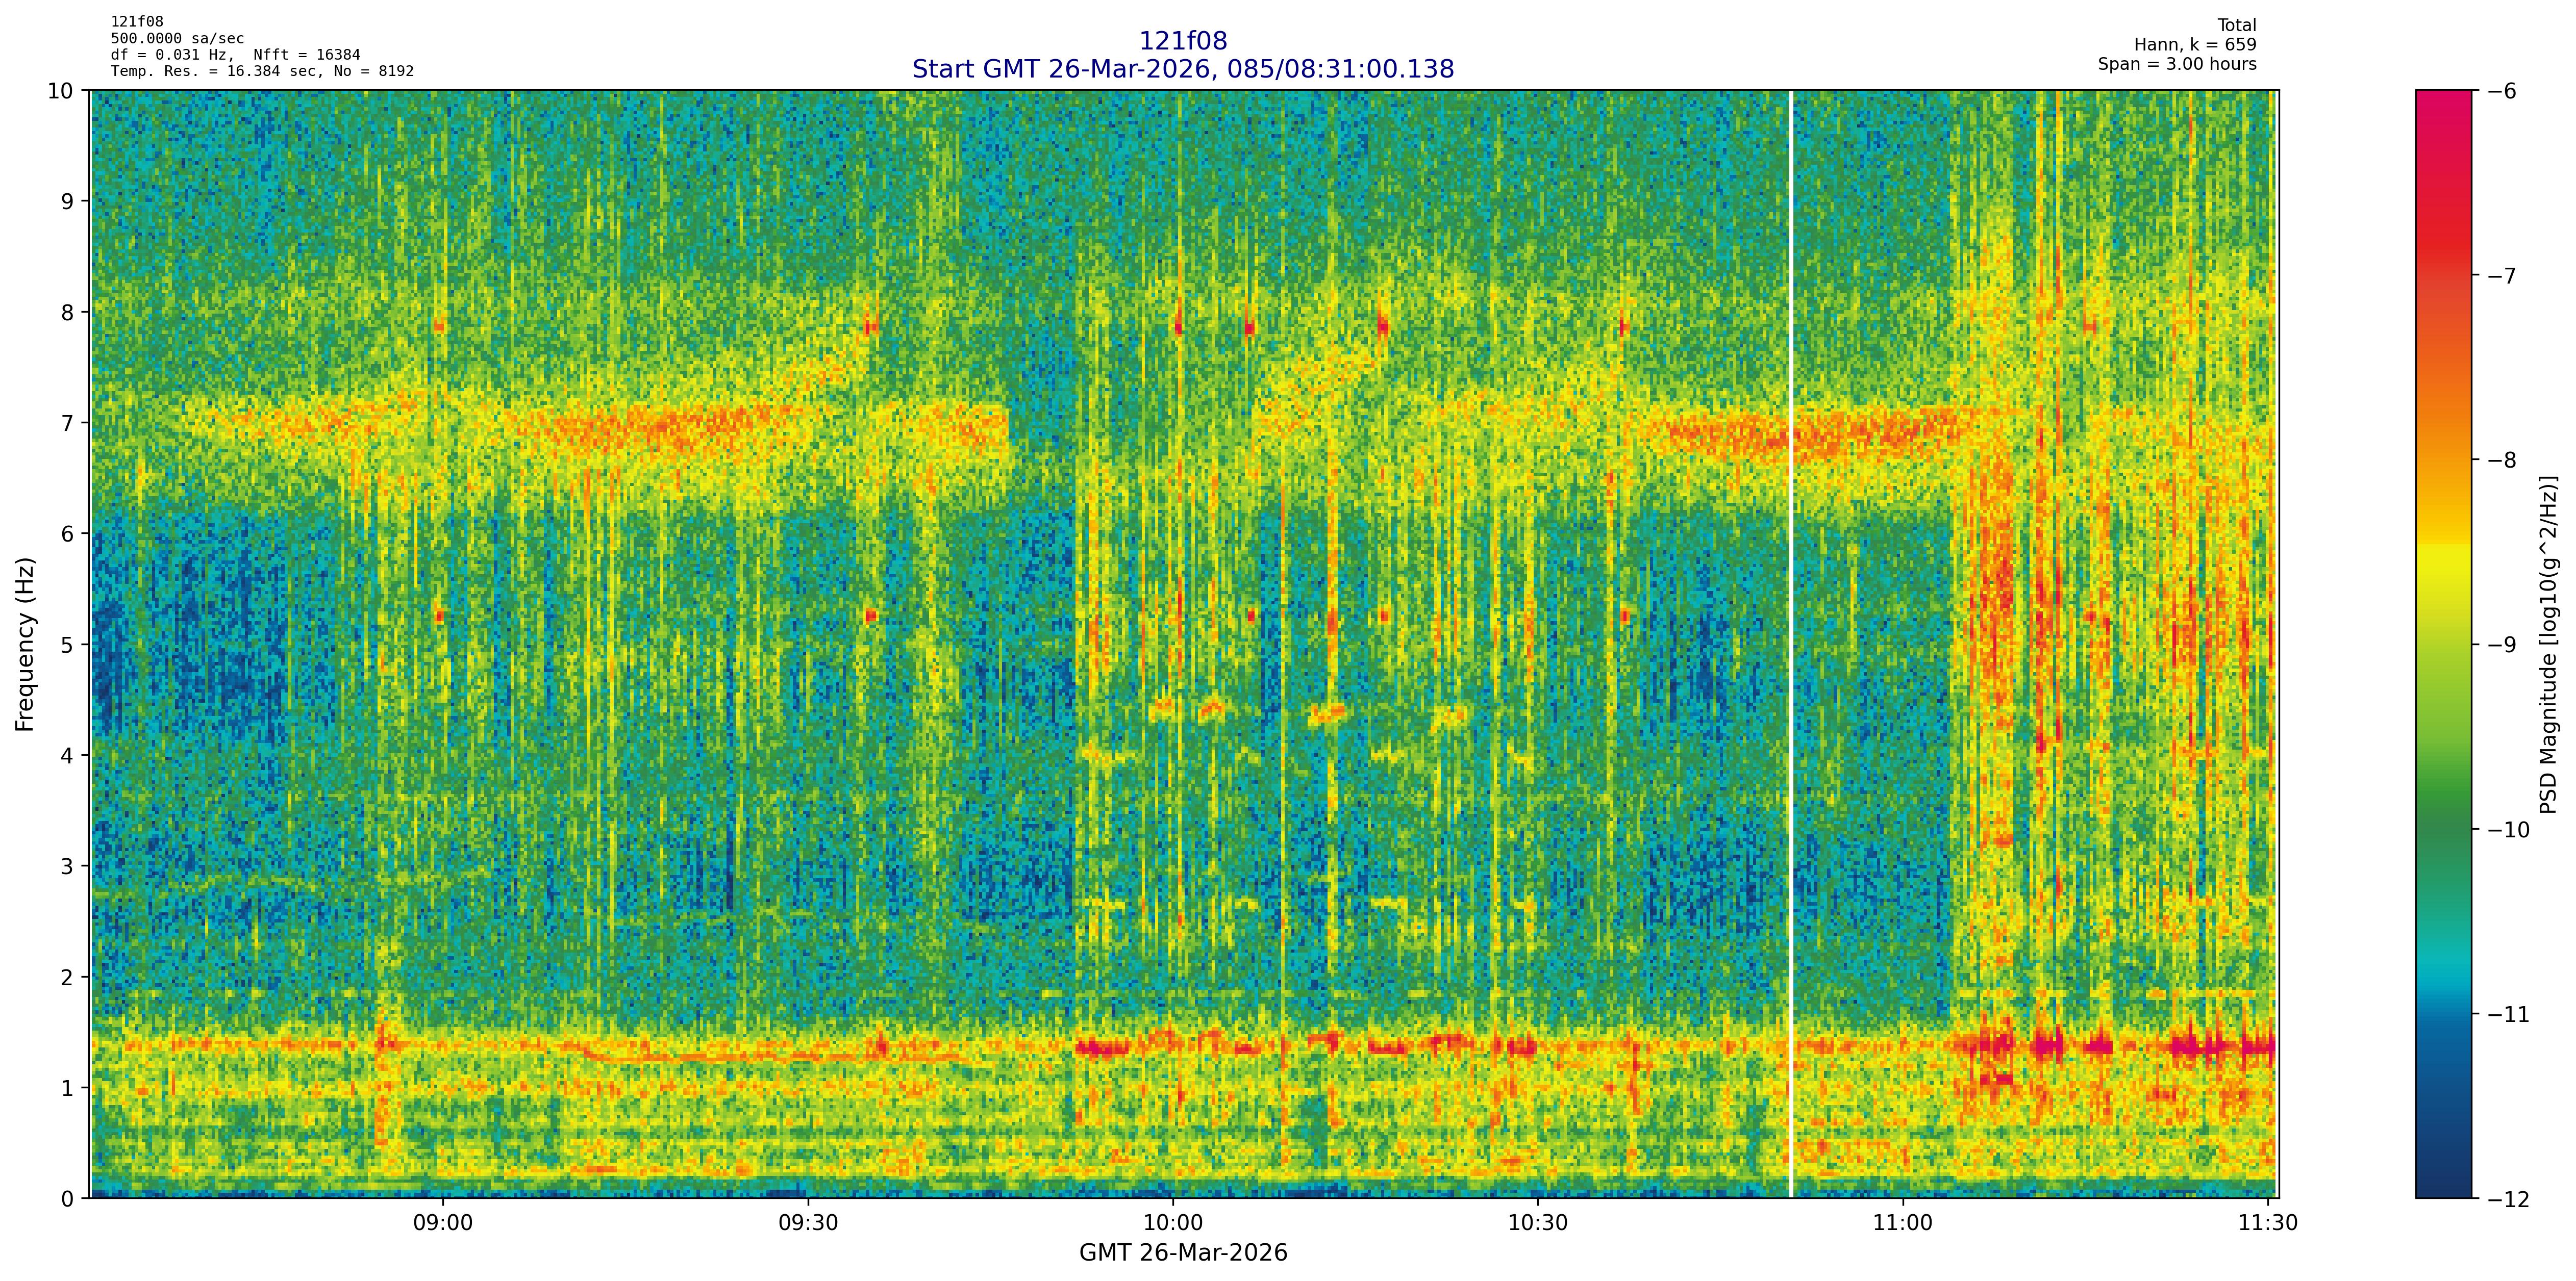Screen dimensions: 2576x1281
Task: Click the 'Frequency (Hz)' y-axis label
Action: (25, 644)
